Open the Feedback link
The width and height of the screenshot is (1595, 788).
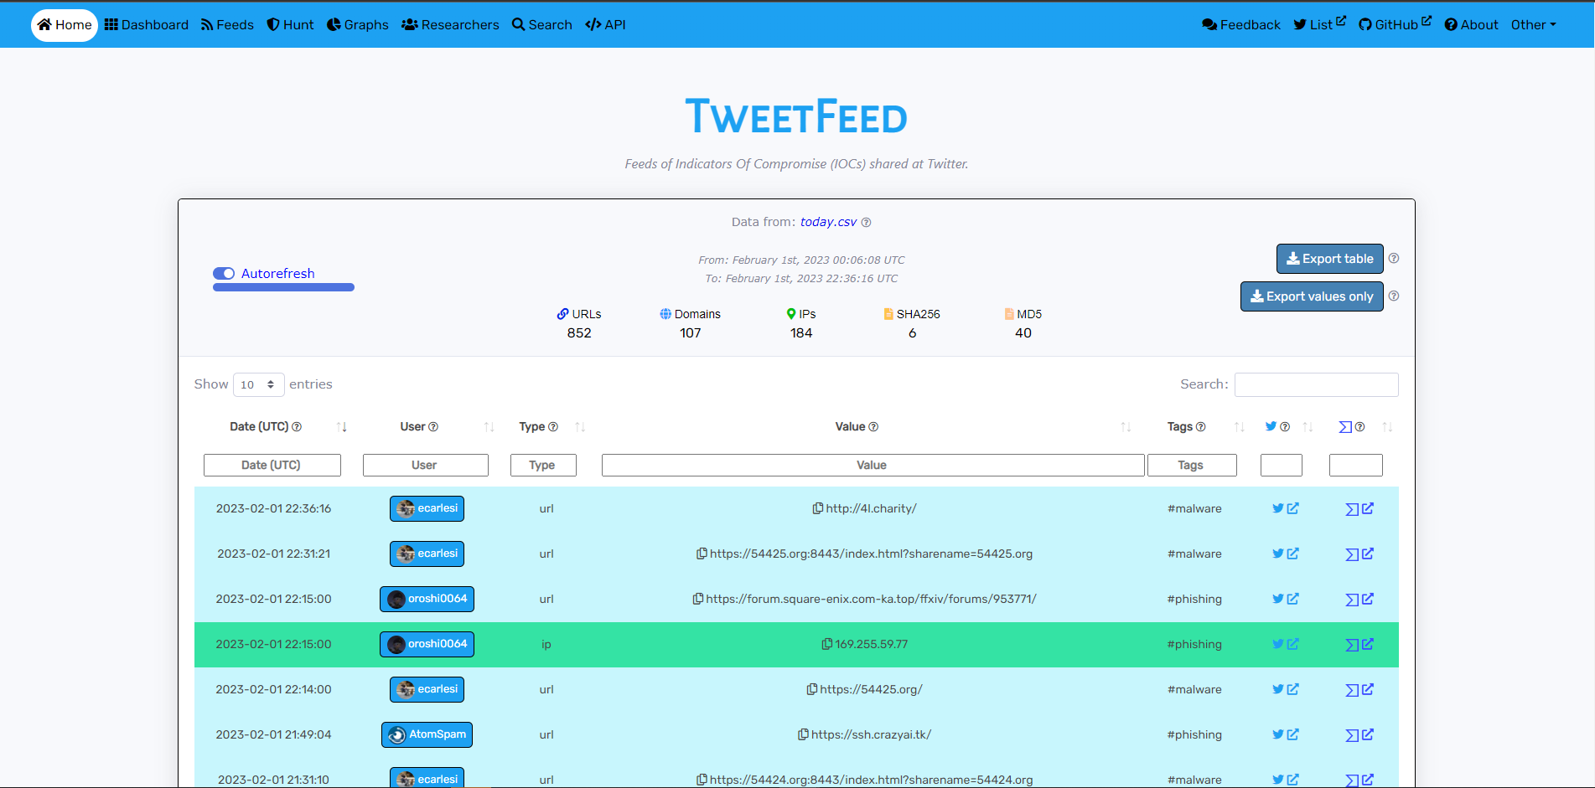tap(1241, 25)
